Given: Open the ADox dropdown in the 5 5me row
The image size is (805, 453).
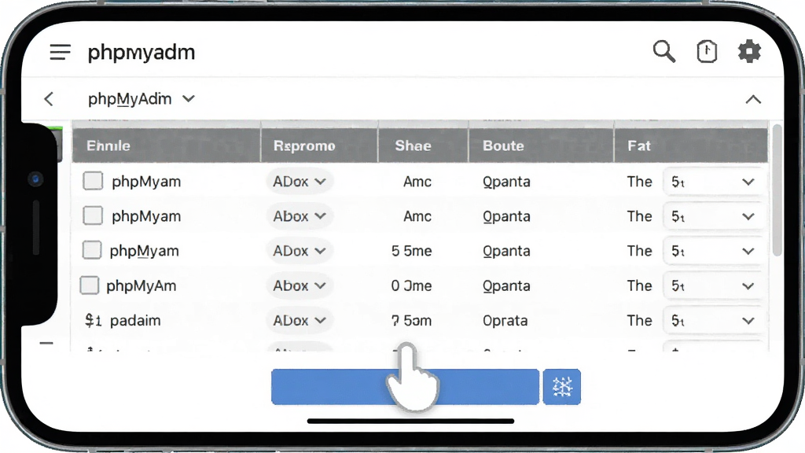Looking at the screenshot, I should point(300,251).
